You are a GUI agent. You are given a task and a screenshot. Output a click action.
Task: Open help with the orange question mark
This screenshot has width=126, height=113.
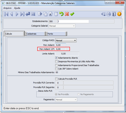coord(119,14)
